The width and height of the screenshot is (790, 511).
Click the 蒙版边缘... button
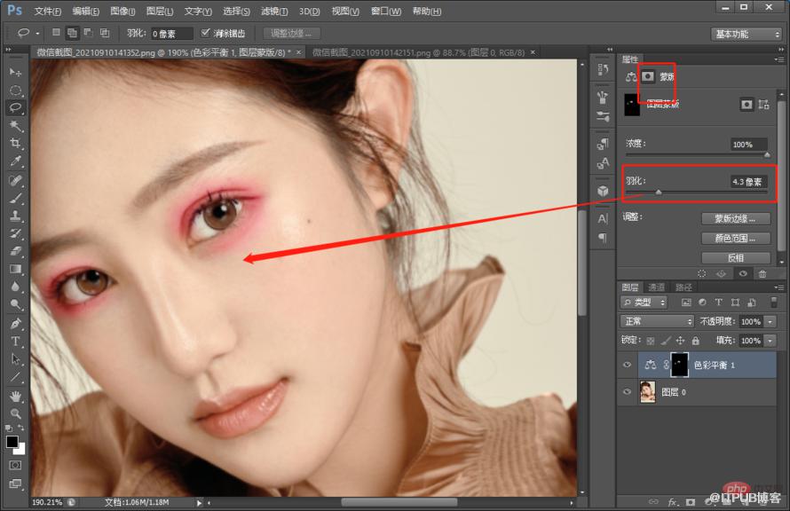tap(736, 218)
